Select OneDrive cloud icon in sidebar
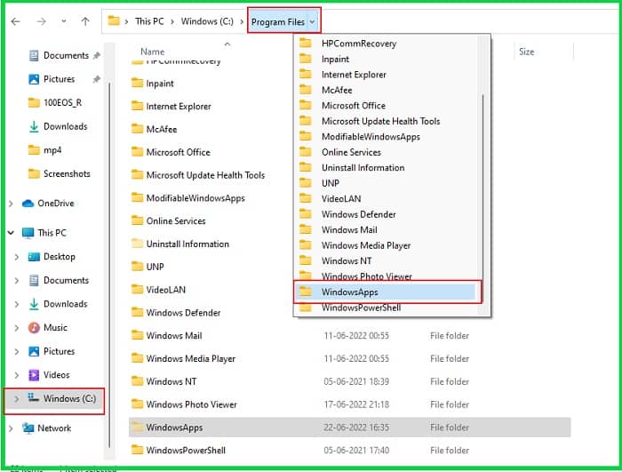 coord(28,204)
